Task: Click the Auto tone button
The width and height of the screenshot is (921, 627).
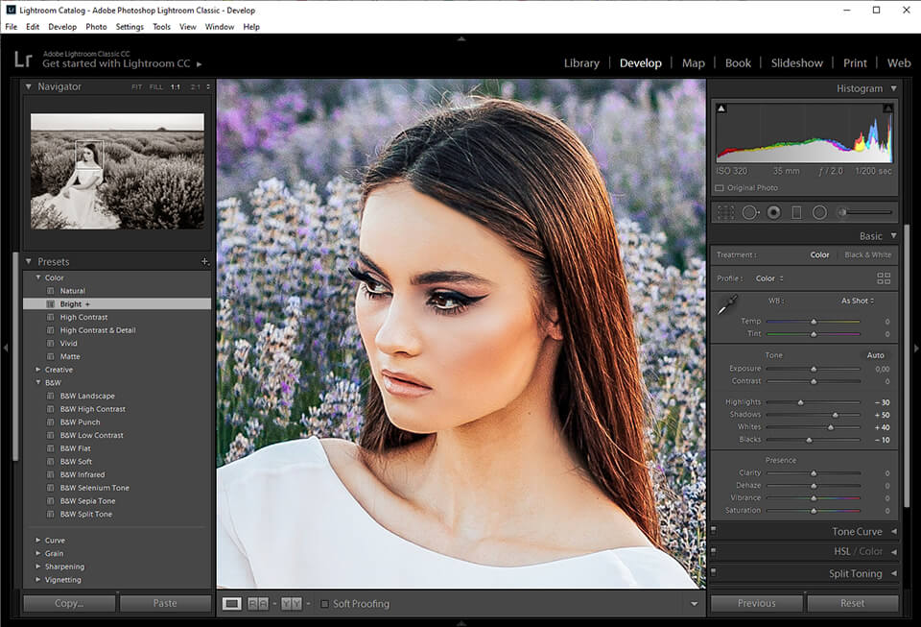Action: point(876,354)
